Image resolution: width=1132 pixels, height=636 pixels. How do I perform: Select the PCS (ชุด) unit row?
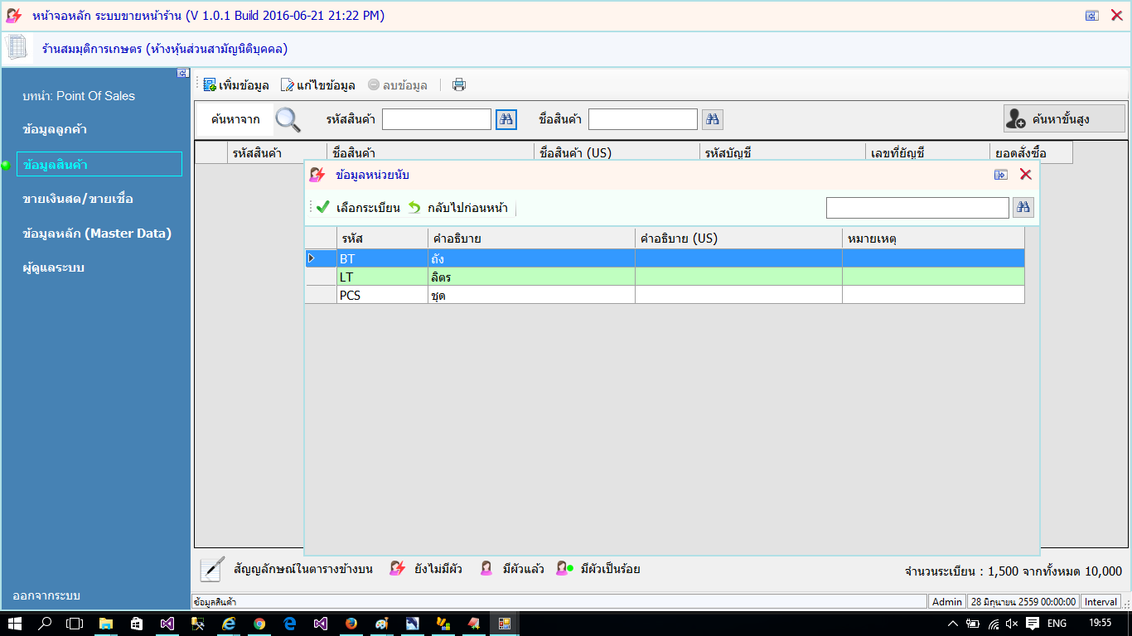[x=383, y=295]
